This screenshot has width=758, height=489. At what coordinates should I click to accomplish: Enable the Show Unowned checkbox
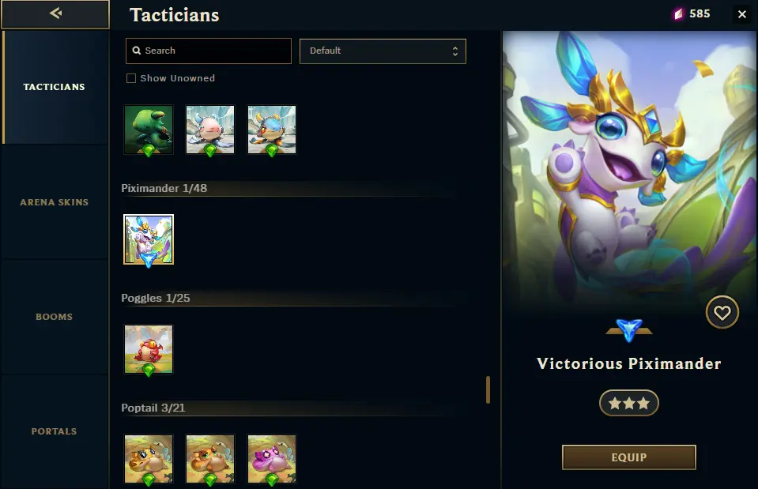click(131, 78)
